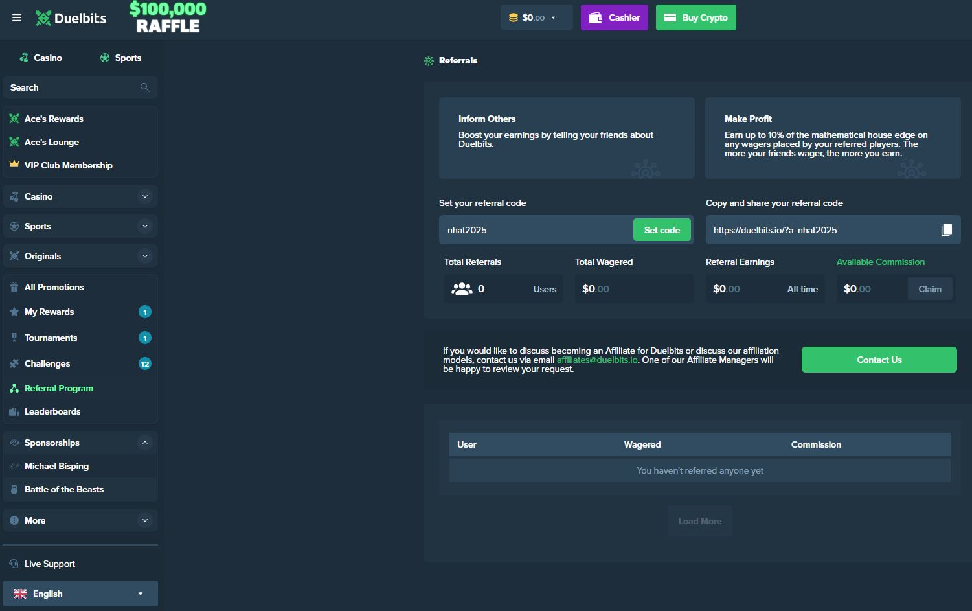Click the hamburger menu icon
The image size is (972, 611).
pos(17,17)
